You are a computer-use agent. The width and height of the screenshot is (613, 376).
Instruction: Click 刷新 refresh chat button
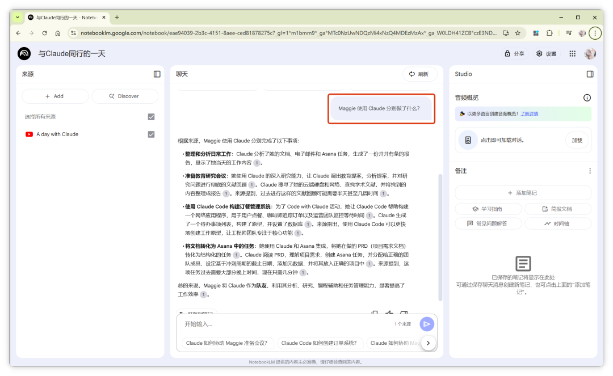coord(419,74)
